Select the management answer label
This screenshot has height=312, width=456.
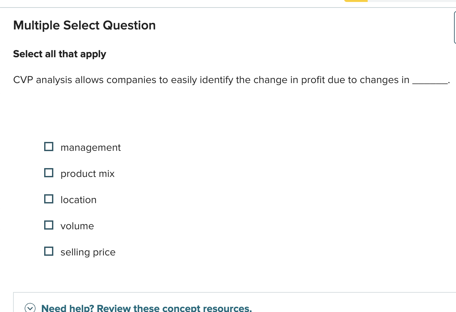[x=90, y=147]
